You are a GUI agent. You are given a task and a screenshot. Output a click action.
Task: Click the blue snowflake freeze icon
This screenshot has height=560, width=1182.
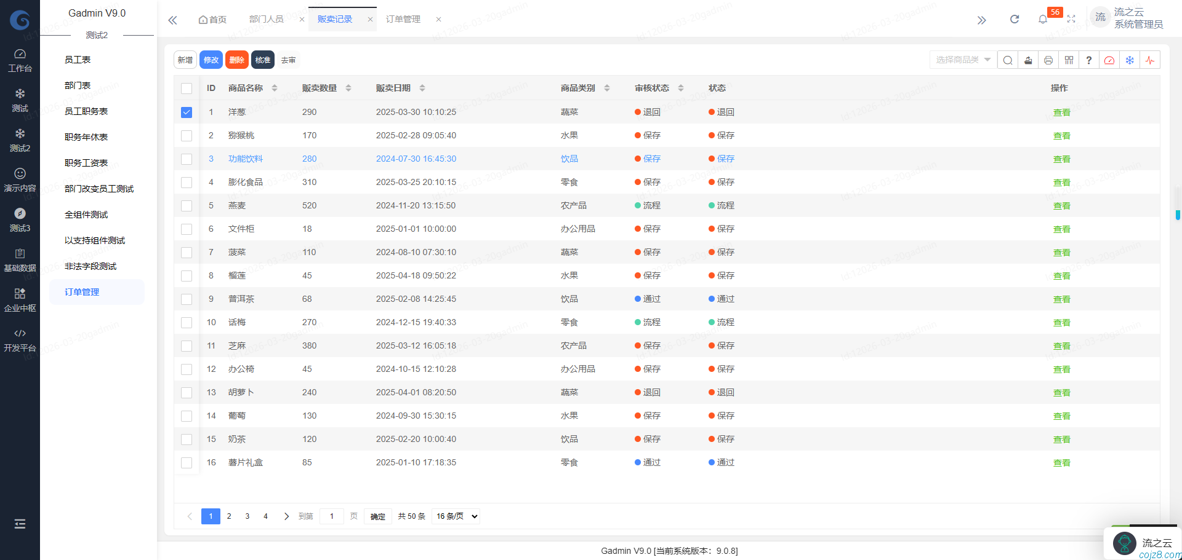pyautogui.click(x=1130, y=60)
